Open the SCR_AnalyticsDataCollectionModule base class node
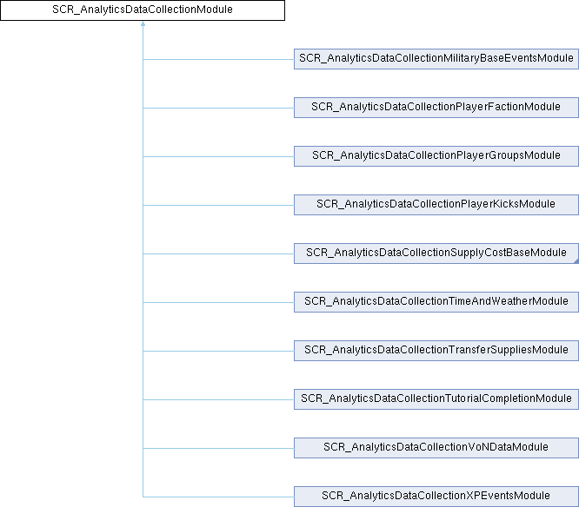The width and height of the screenshot is (579, 507). point(143,10)
